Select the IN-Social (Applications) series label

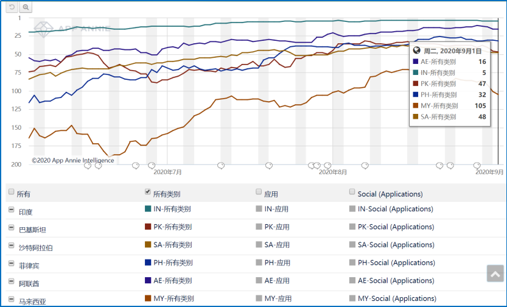coord(396,209)
